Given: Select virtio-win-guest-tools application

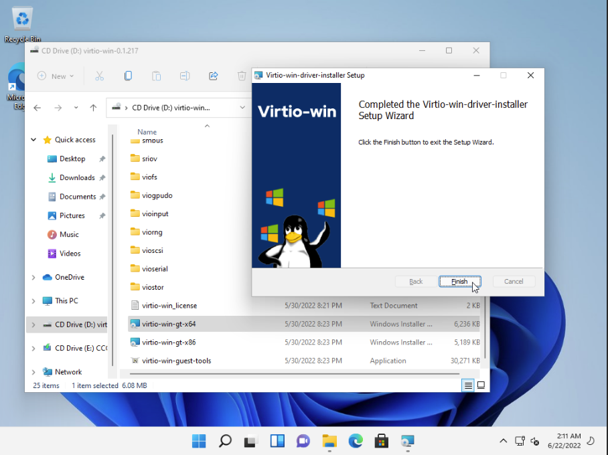Looking at the screenshot, I should (176, 361).
